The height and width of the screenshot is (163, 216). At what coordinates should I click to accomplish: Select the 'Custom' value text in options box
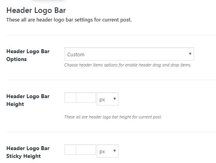point(76,55)
